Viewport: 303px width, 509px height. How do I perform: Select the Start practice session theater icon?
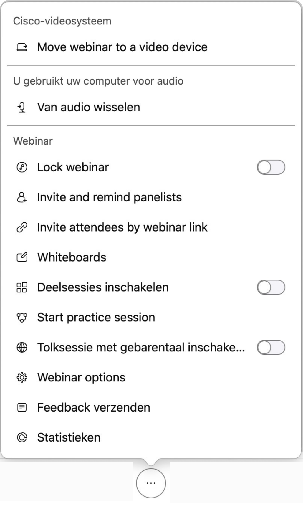tap(22, 317)
